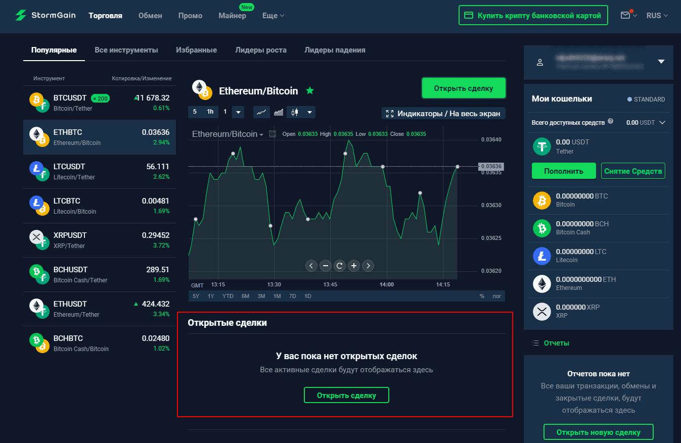The height and width of the screenshot is (443, 681).
Task: Click the XRP coin icon in wallets
Action: 542,312
